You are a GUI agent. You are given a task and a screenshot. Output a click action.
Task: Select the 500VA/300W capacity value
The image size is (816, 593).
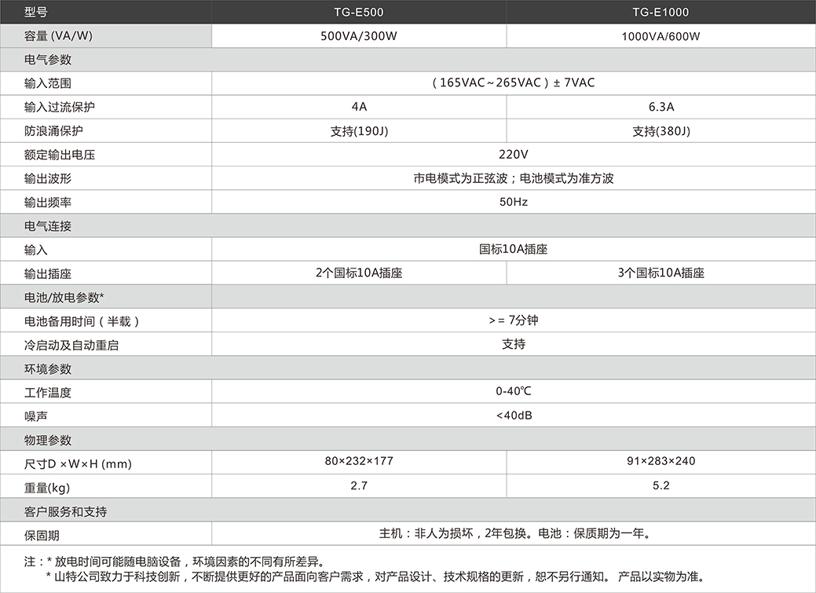point(358,35)
